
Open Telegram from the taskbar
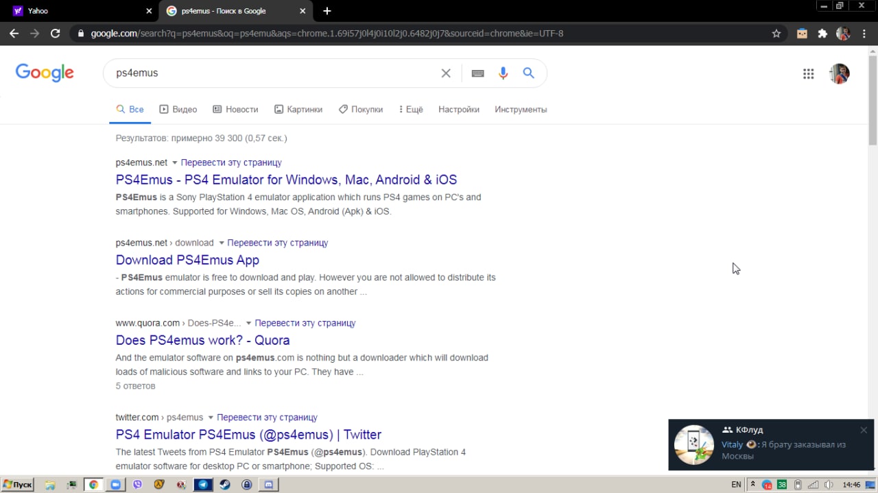point(203,485)
